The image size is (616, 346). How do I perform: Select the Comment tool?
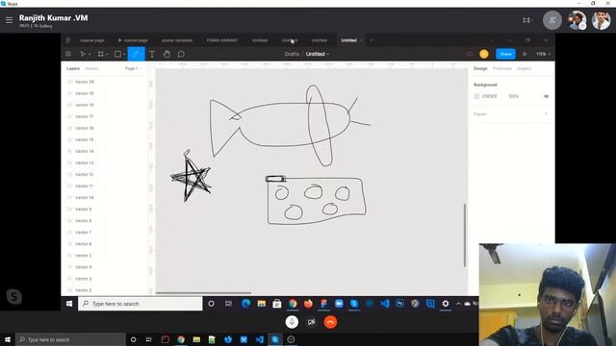[181, 54]
